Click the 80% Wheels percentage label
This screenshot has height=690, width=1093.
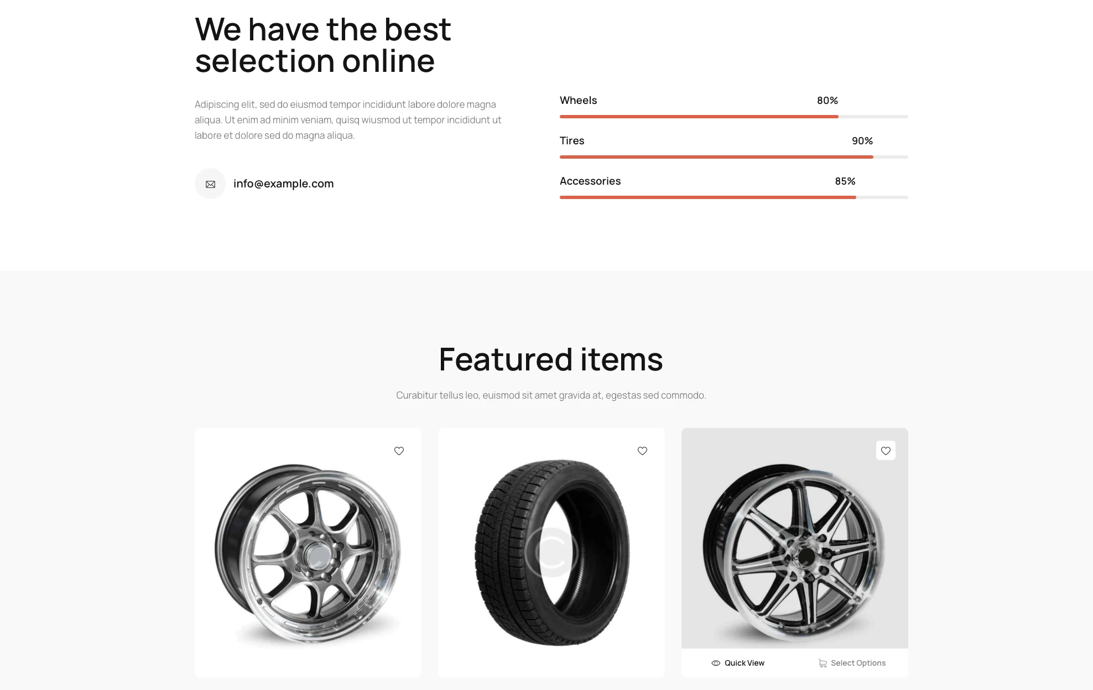point(827,101)
